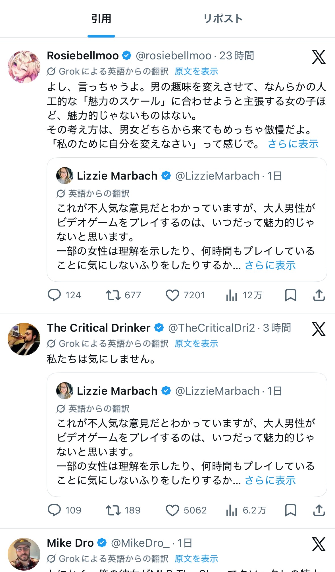Show original text of Mike Dro's post
Screen dimensions: 335x572
click(196, 559)
